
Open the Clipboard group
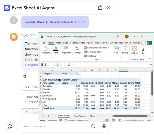(x=46, y=51)
